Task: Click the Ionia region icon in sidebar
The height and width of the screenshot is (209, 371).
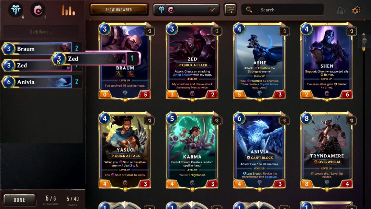Action: coord(38,10)
